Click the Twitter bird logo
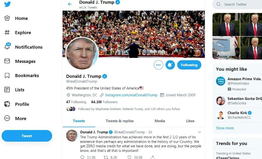This screenshot has width=262, height=159. [8, 4]
